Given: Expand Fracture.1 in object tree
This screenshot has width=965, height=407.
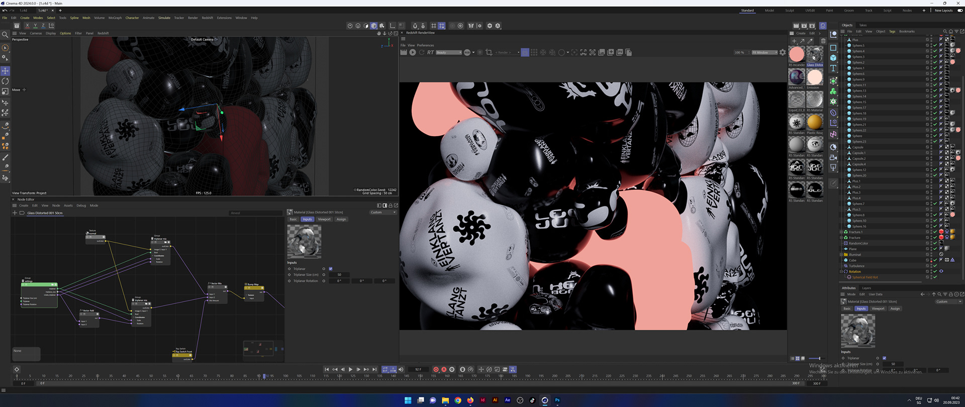Looking at the screenshot, I should [x=841, y=232].
